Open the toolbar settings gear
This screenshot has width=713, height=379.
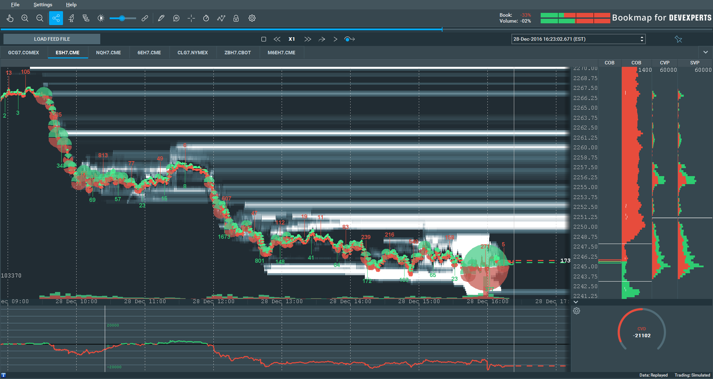click(252, 18)
